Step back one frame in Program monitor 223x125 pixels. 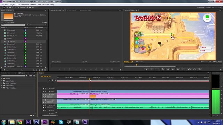tap(168, 69)
